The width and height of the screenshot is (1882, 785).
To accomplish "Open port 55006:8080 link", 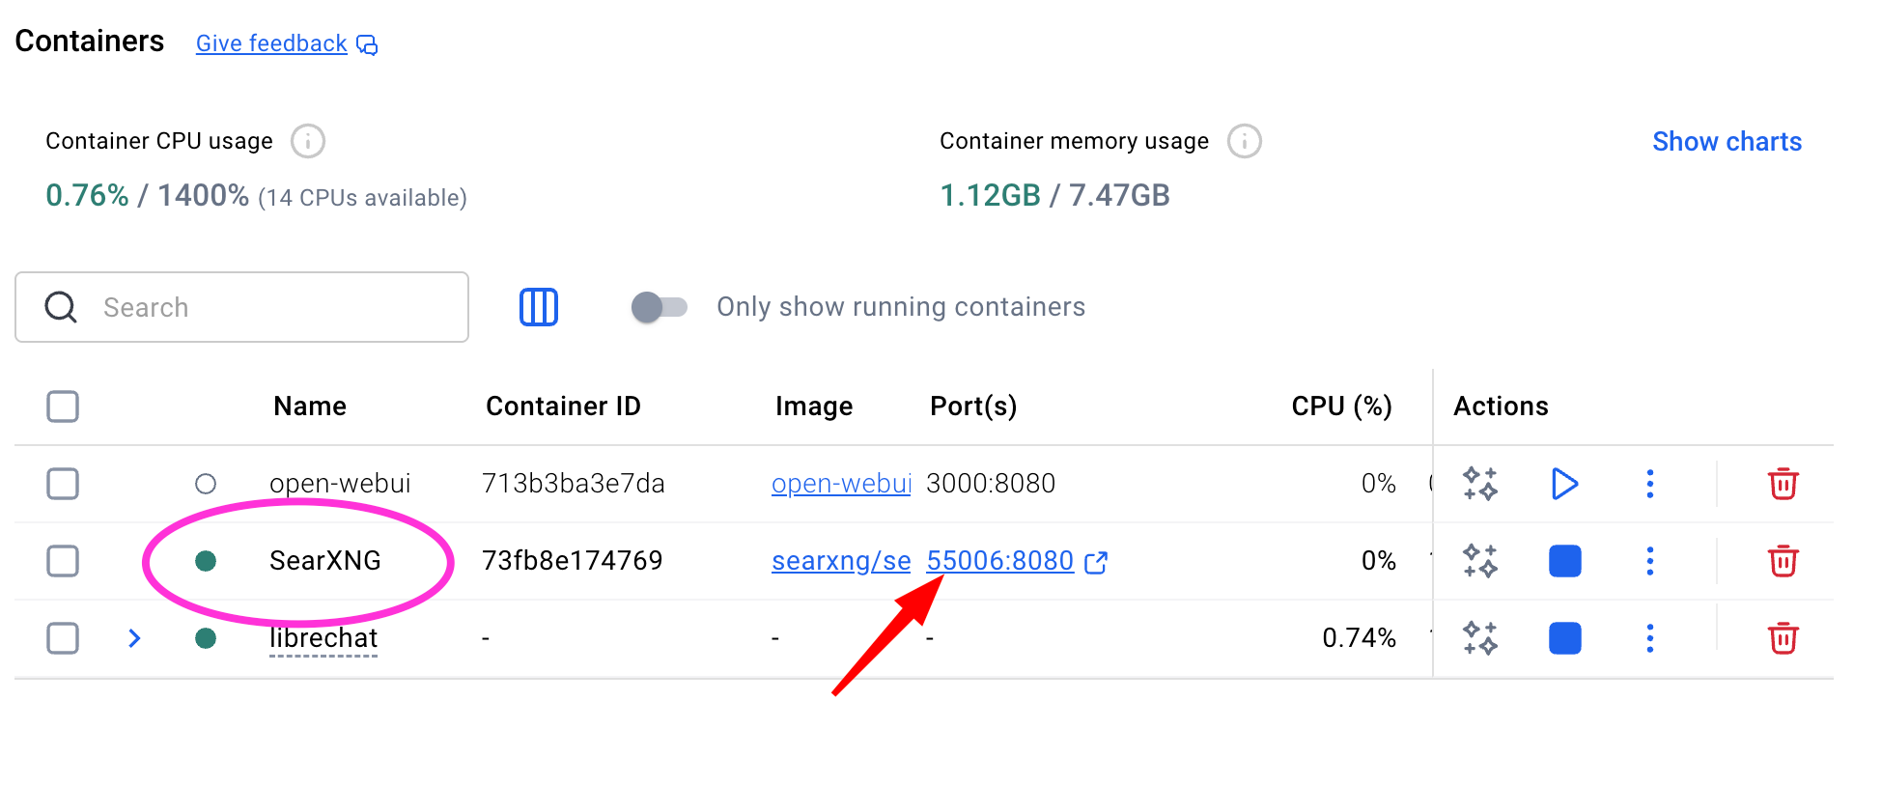I will (x=1000, y=561).
